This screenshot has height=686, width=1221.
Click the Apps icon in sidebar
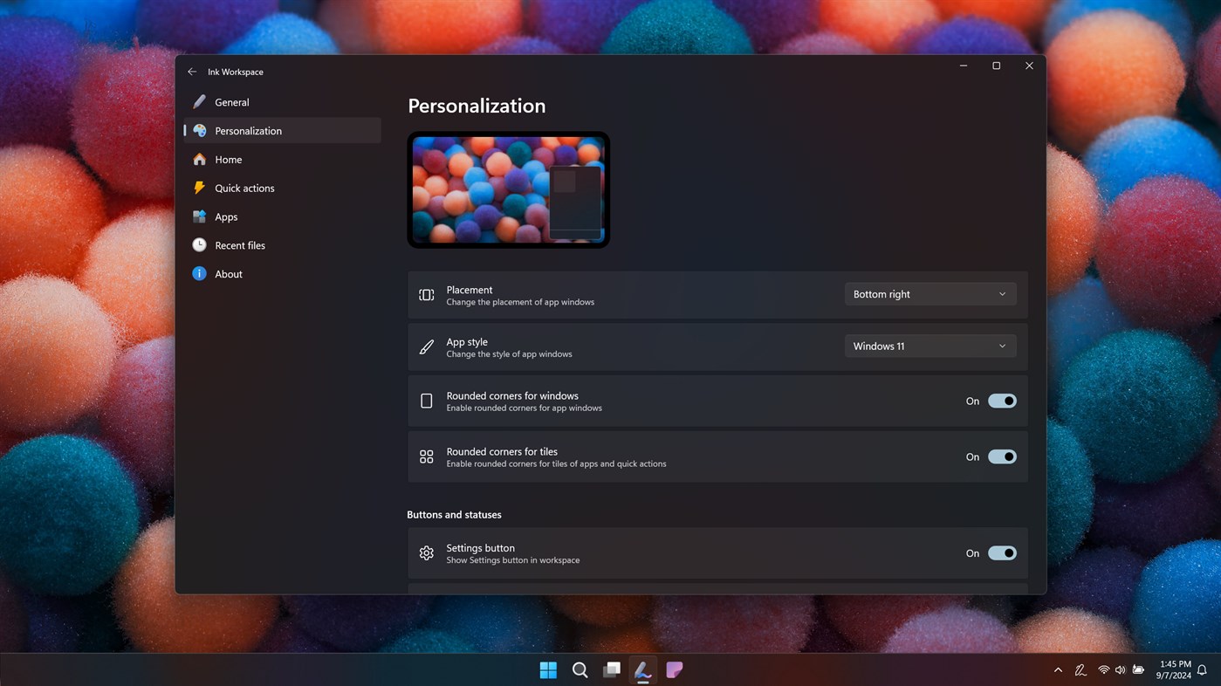point(200,217)
